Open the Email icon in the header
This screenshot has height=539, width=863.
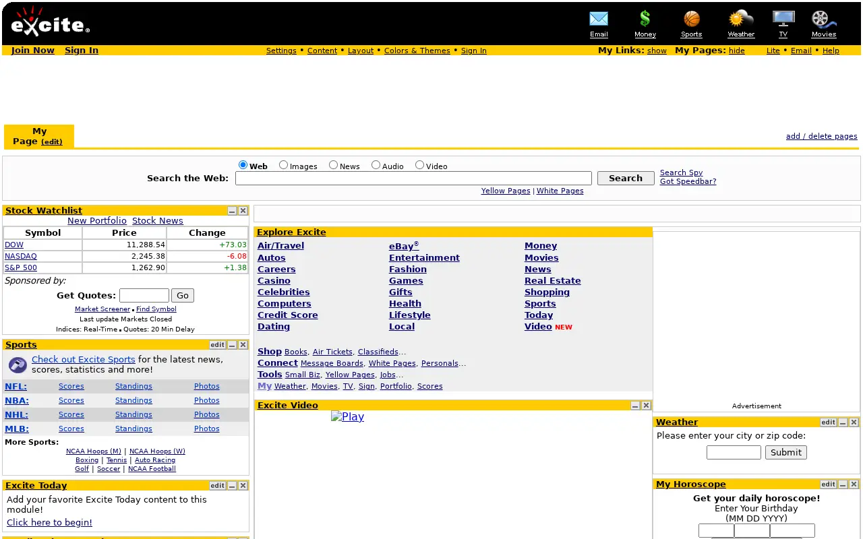[599, 19]
